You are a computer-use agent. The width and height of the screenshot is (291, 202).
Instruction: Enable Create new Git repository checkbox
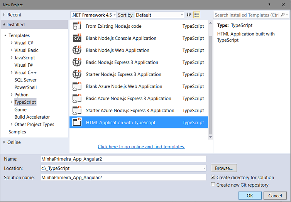pyautogui.click(x=213, y=185)
